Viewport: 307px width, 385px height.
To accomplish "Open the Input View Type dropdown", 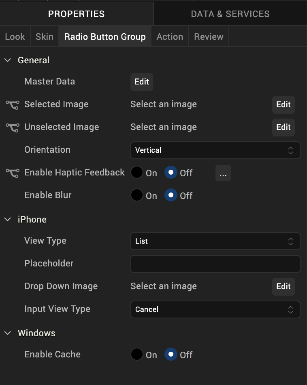I will point(215,309).
